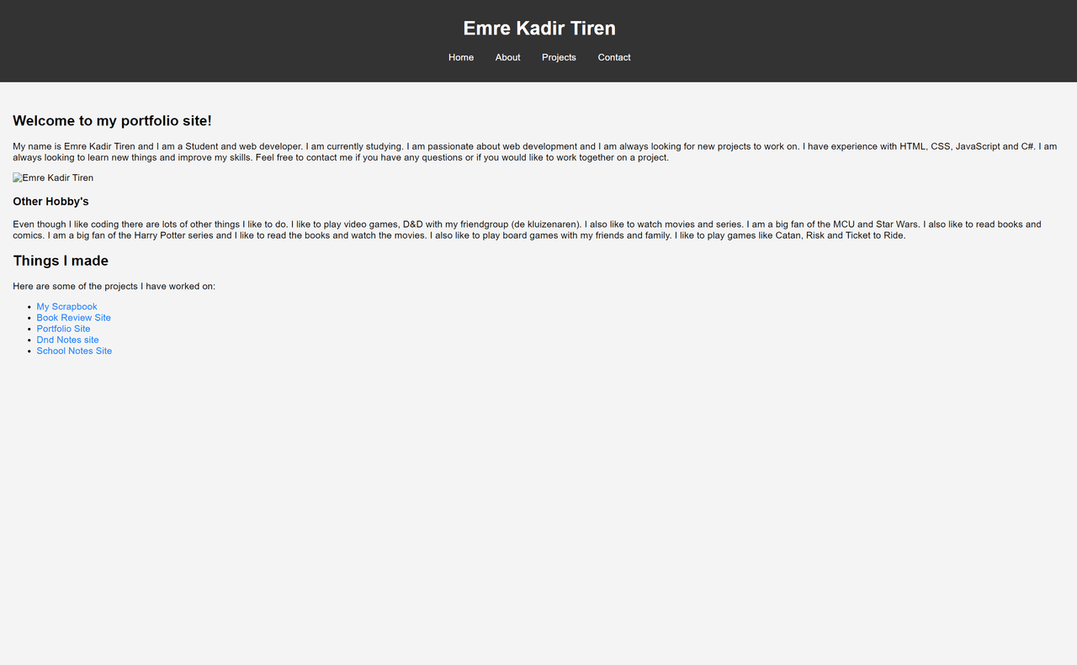Follow the School Notes Site link

74,351
